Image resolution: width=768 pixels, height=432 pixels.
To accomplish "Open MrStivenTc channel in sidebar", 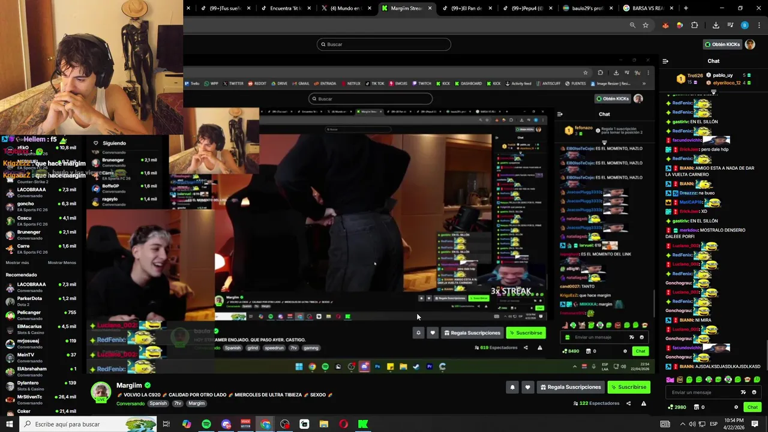I will [x=41, y=400].
